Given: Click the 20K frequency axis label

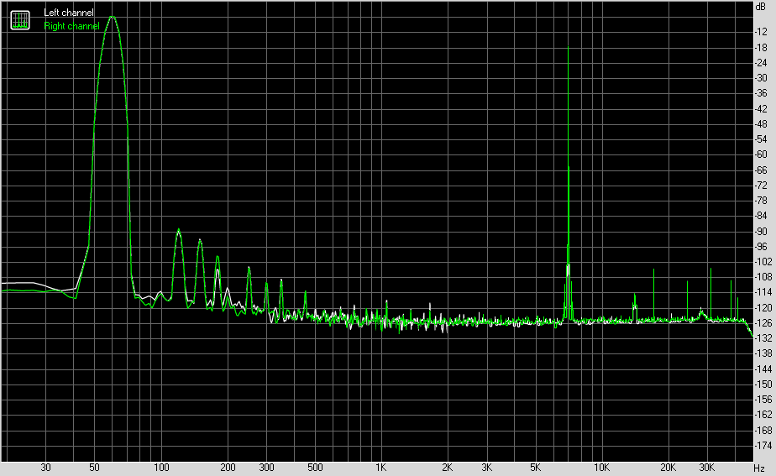Looking at the screenshot, I should (x=669, y=468).
